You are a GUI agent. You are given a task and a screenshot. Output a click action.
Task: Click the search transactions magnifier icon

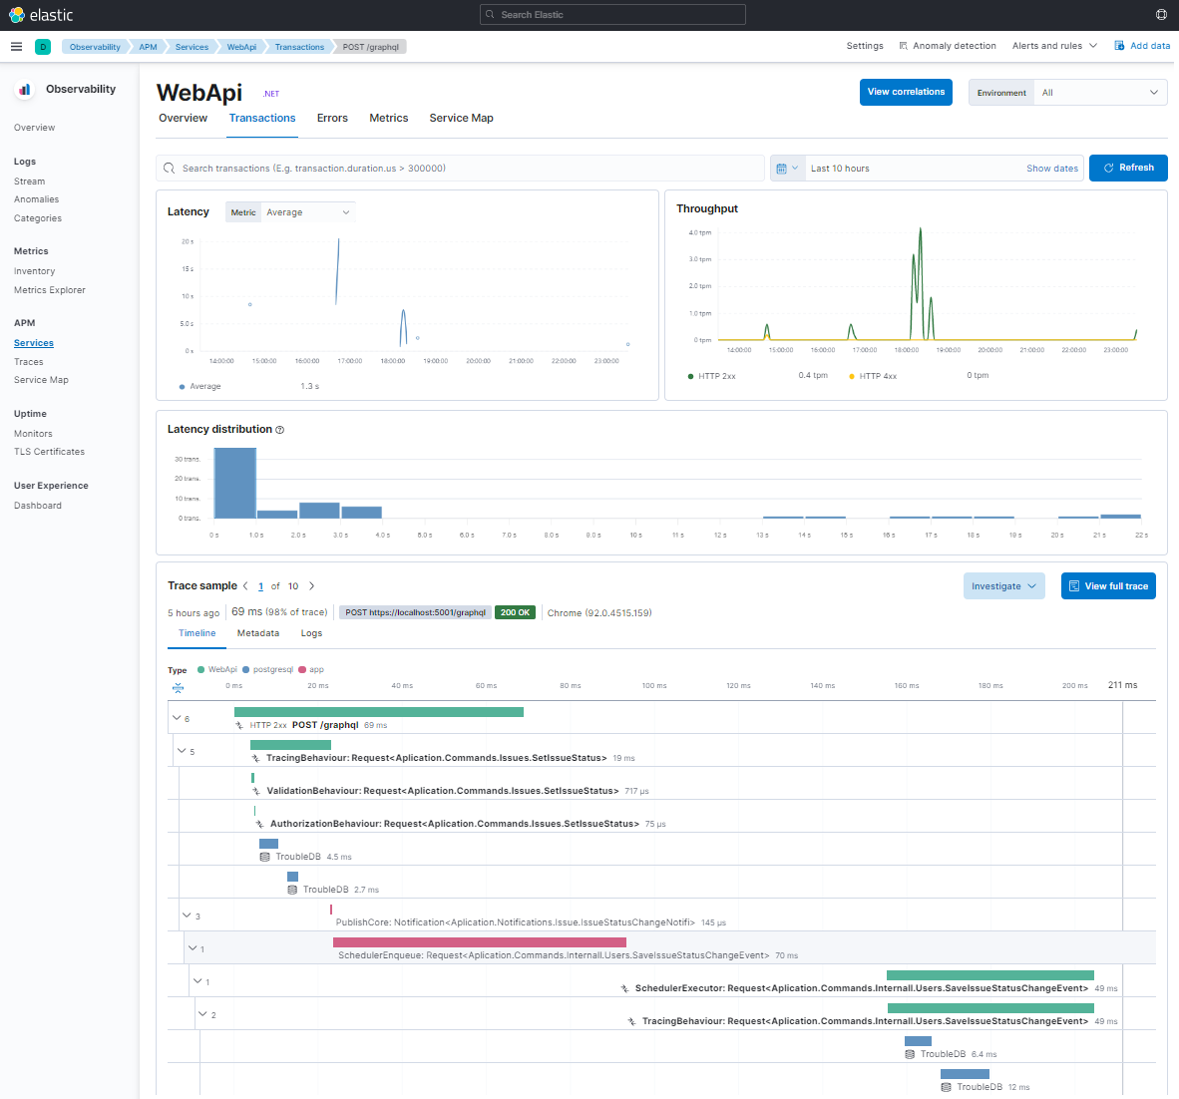point(170,169)
